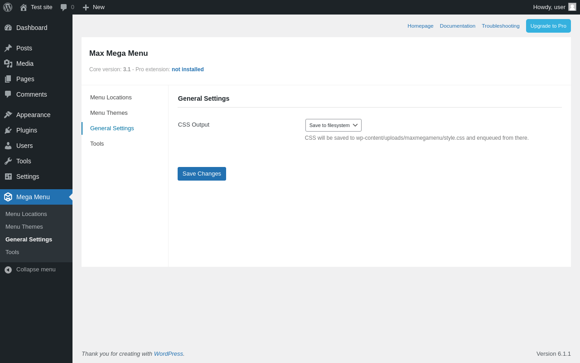This screenshot has height=363, width=580.
Task: Click the Save Changes button
Action: [x=202, y=174]
